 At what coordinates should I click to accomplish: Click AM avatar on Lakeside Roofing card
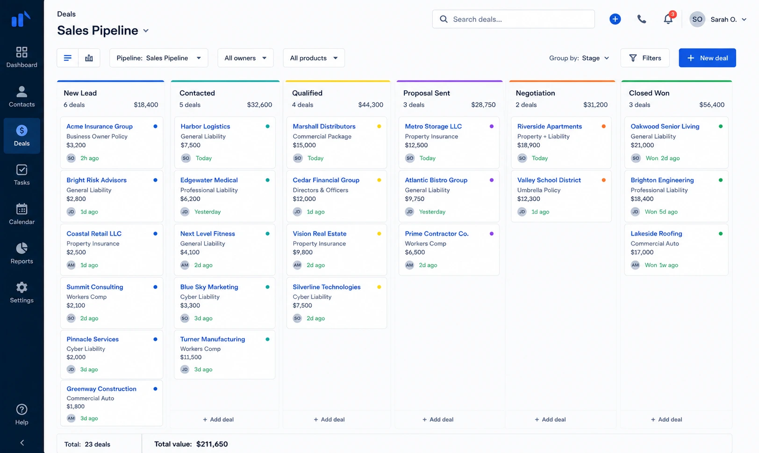pyautogui.click(x=635, y=265)
